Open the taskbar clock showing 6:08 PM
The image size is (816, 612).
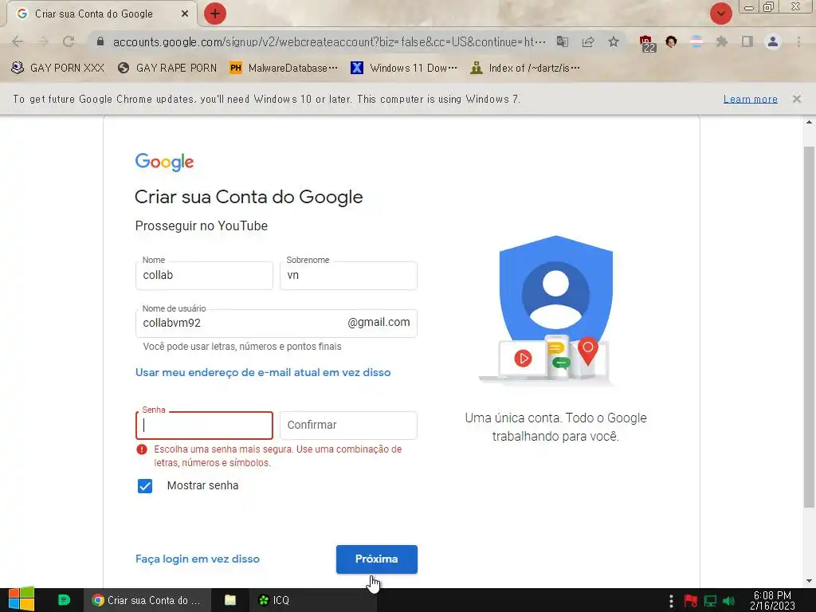coord(772,600)
